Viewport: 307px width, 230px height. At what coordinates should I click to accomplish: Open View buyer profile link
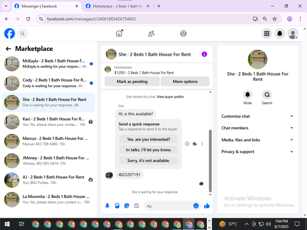tap(170, 97)
